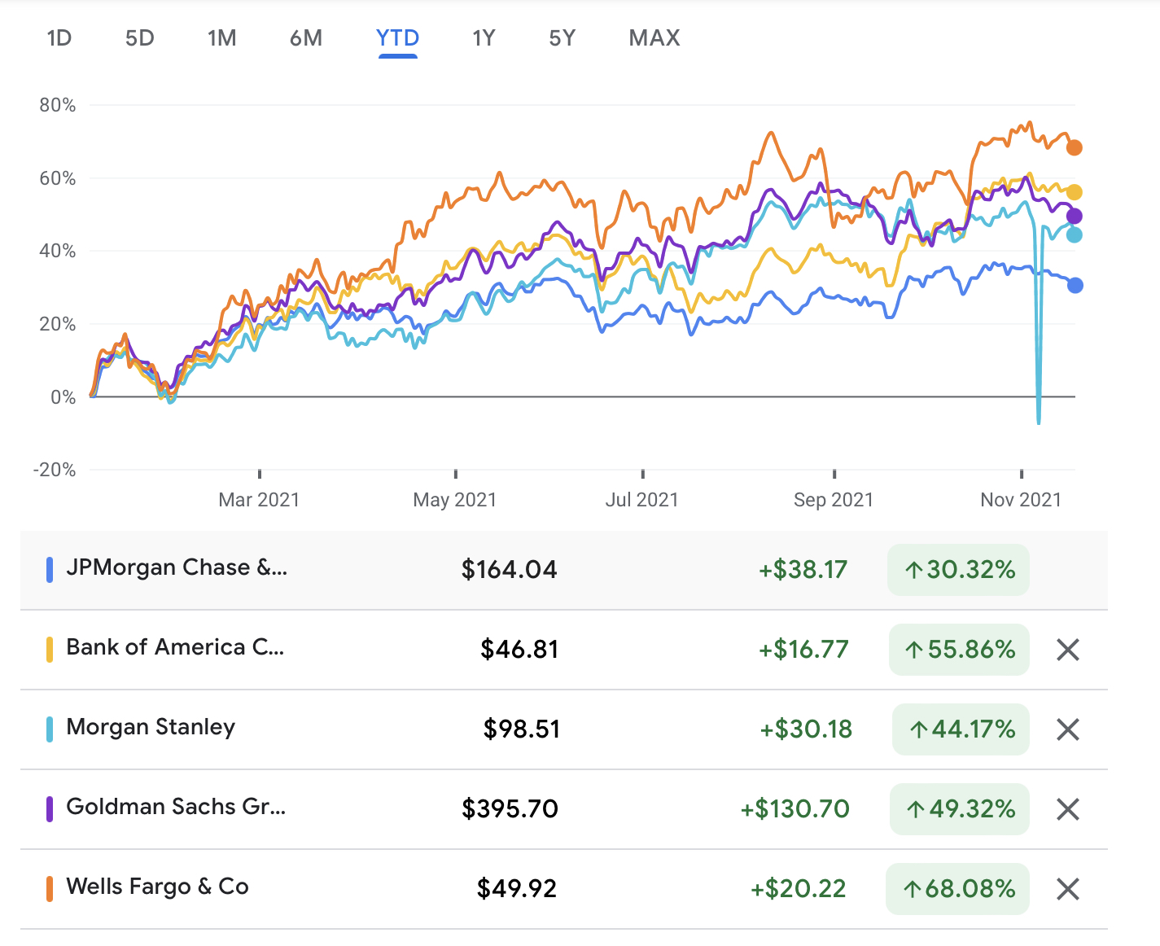Click the 44.17% Morgan Stanley badge
Image resolution: width=1160 pixels, height=946 pixels.
tap(961, 729)
